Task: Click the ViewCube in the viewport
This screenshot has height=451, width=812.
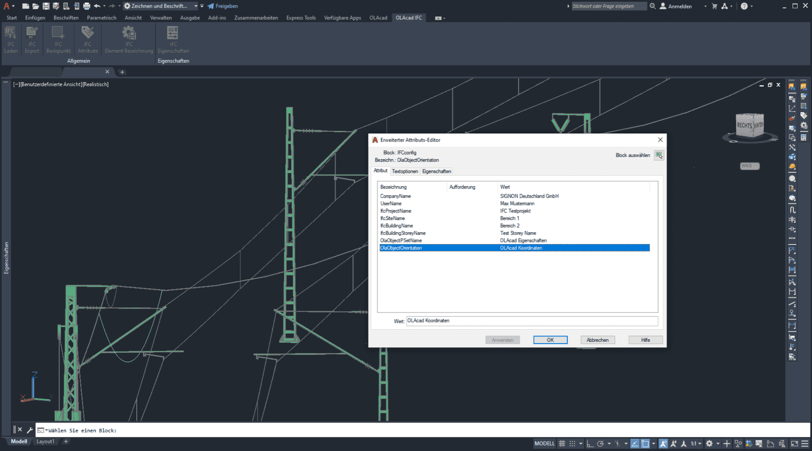Action: coord(750,125)
